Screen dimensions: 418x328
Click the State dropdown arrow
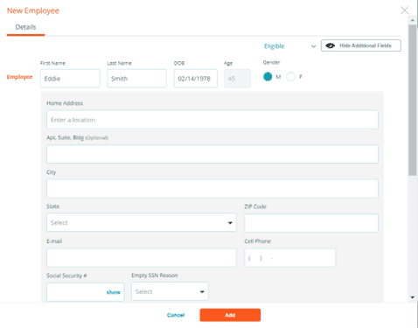[x=230, y=223]
